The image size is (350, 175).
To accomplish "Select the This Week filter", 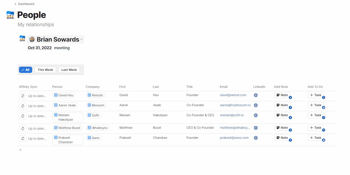I will pyautogui.click(x=45, y=70).
